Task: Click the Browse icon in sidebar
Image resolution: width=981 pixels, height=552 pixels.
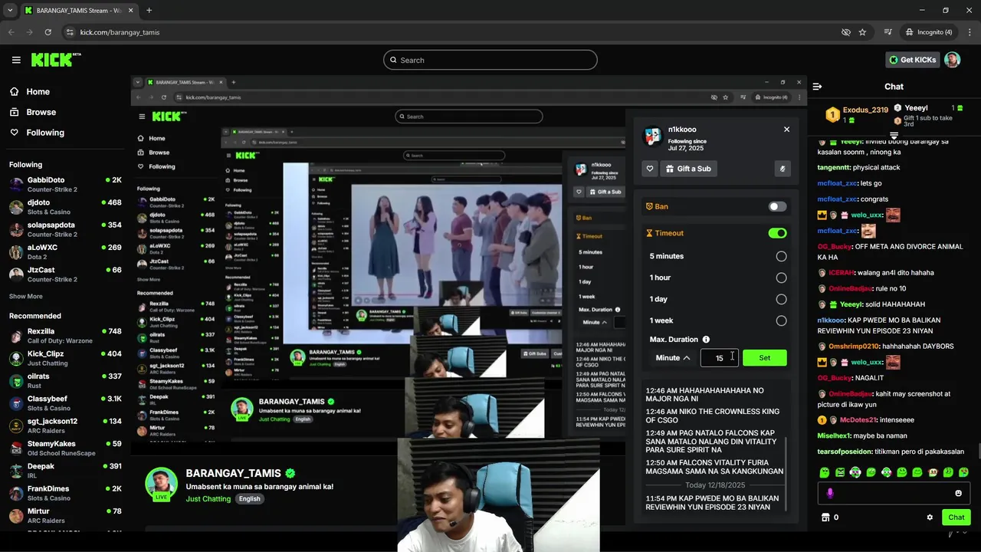Action: (x=14, y=112)
